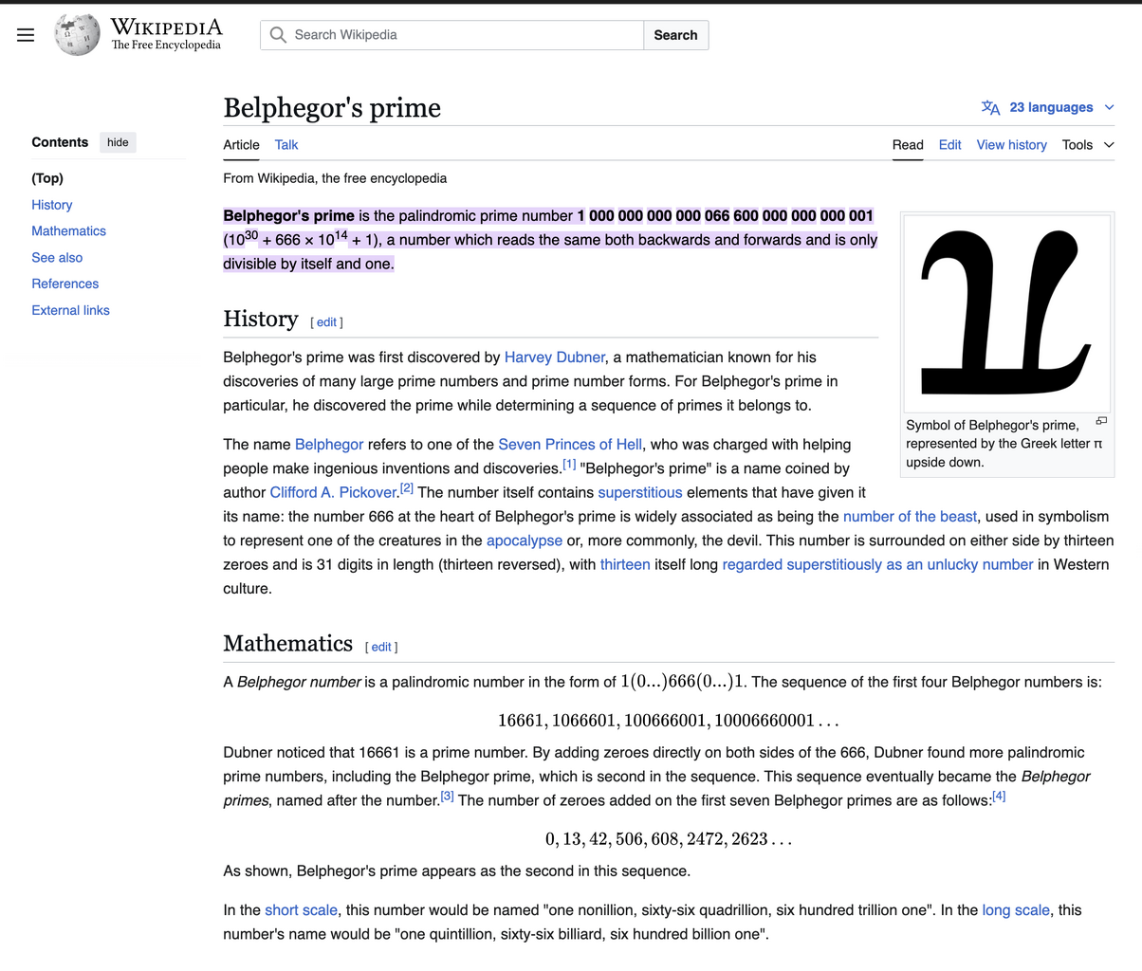Screen dimensions: 1142x971
Task: Select the Edit tab
Action: point(949,145)
